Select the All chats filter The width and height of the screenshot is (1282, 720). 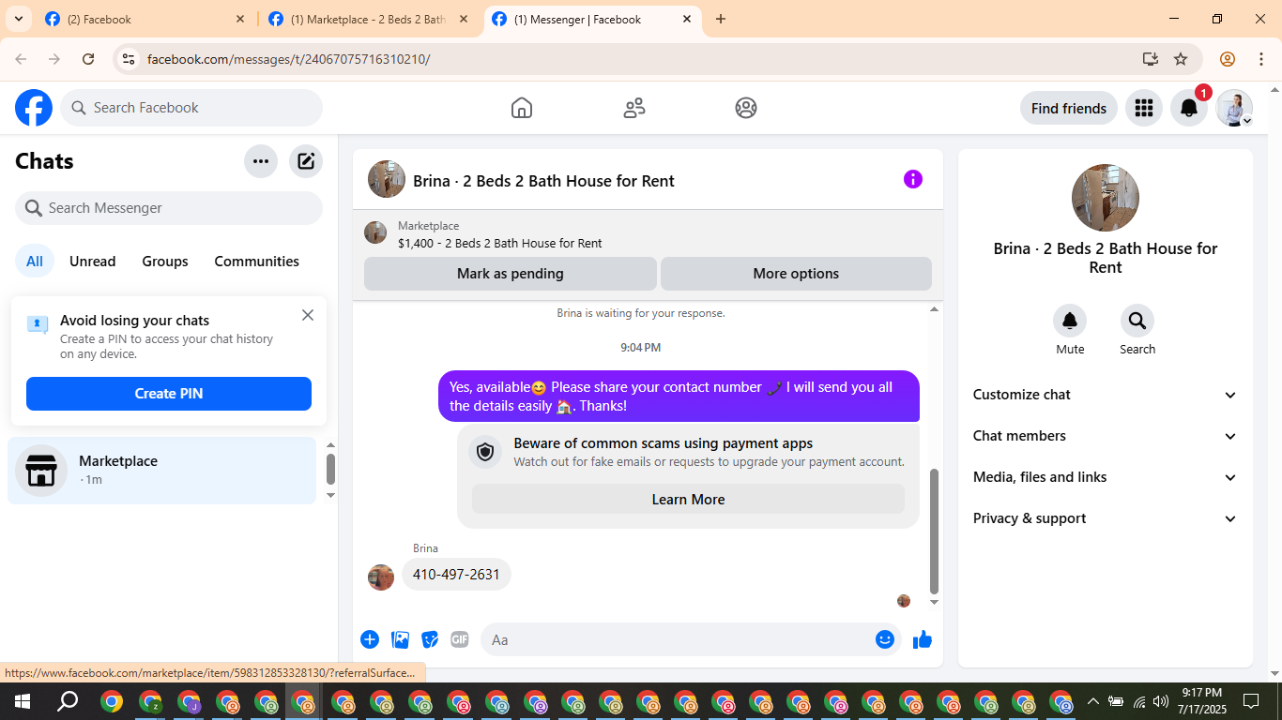35,262
